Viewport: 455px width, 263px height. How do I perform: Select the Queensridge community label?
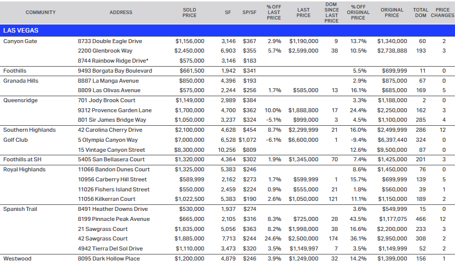pos(20,100)
